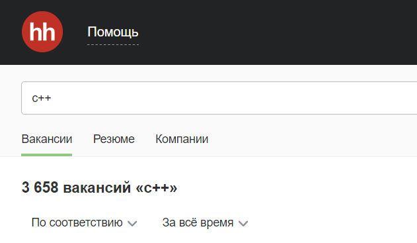The width and height of the screenshot is (417, 243).
Task: Open the hh red logo home page
Action: click(x=42, y=32)
